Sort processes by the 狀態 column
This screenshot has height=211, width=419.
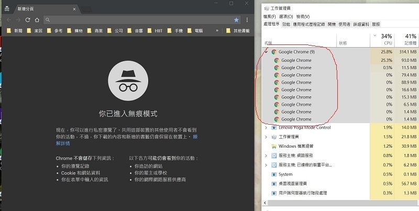pos(353,40)
